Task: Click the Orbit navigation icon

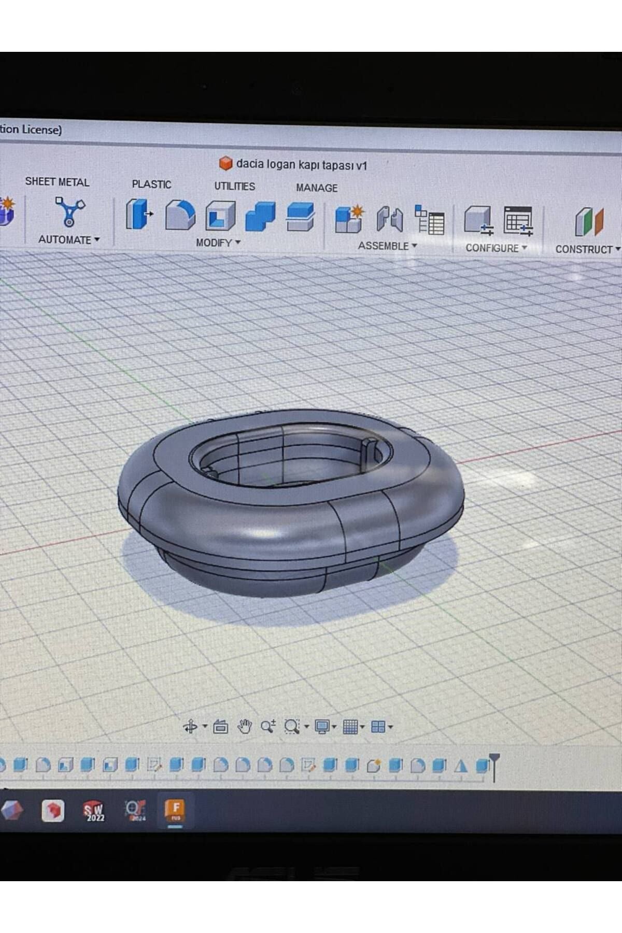Action: 190,727
